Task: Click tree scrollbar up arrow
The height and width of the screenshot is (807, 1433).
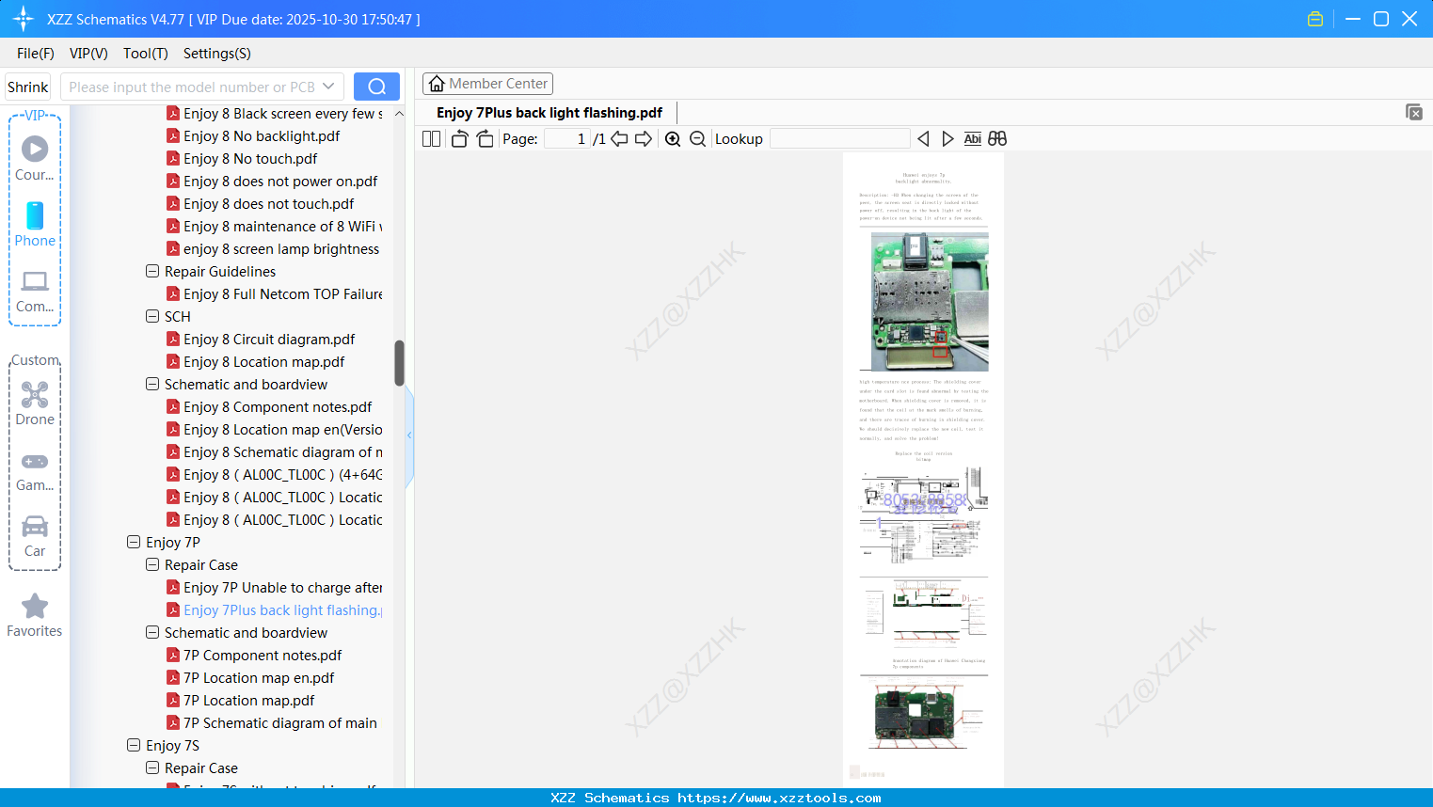Action: click(399, 113)
